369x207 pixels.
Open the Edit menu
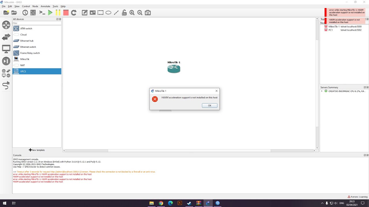[10, 6]
